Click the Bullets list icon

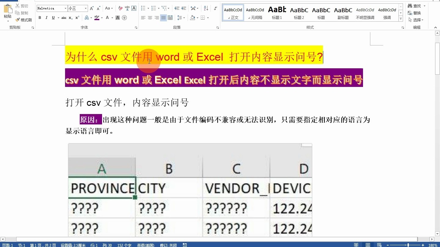tap(143, 9)
